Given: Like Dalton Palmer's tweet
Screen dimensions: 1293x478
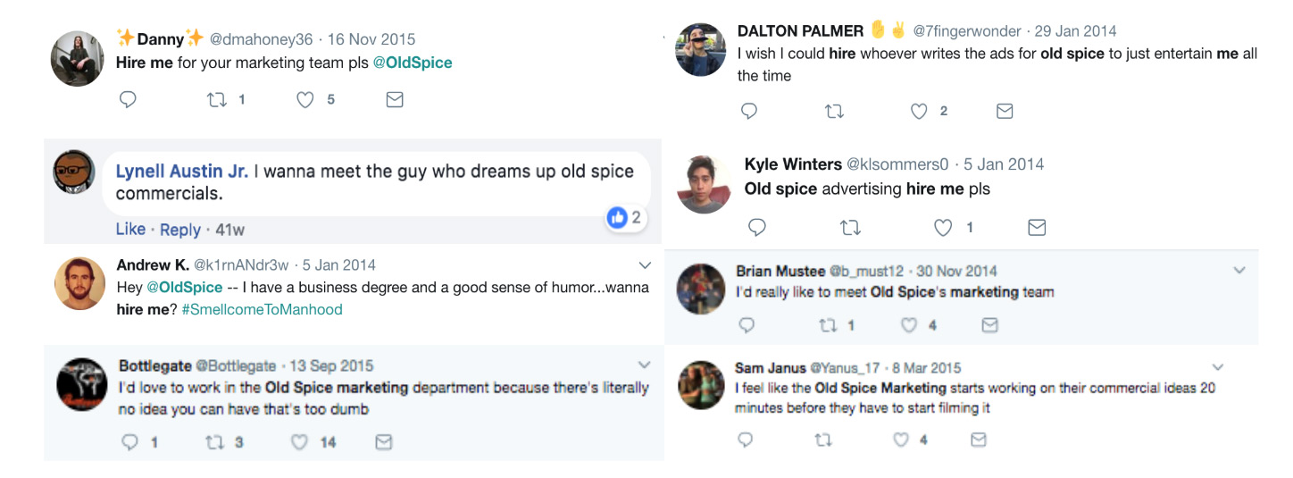Looking at the screenshot, I should point(919,111).
